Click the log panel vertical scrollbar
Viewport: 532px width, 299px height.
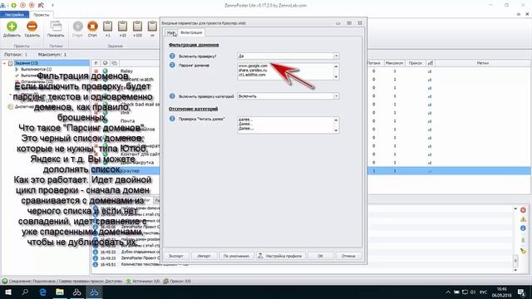pyautogui.click(x=515, y=239)
